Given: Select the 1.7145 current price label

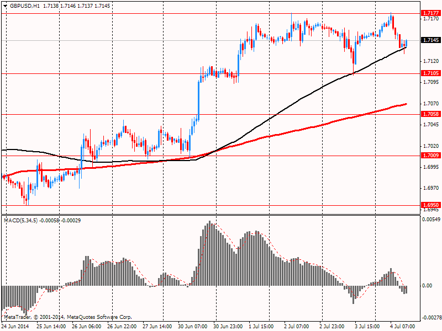Looking at the screenshot, I should (430, 40).
